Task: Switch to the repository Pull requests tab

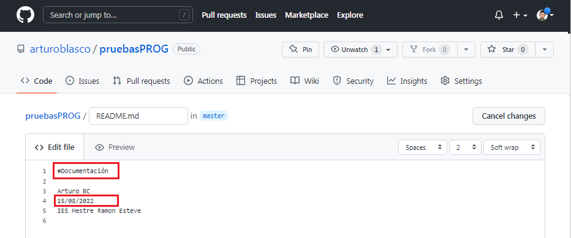Action: (142, 81)
